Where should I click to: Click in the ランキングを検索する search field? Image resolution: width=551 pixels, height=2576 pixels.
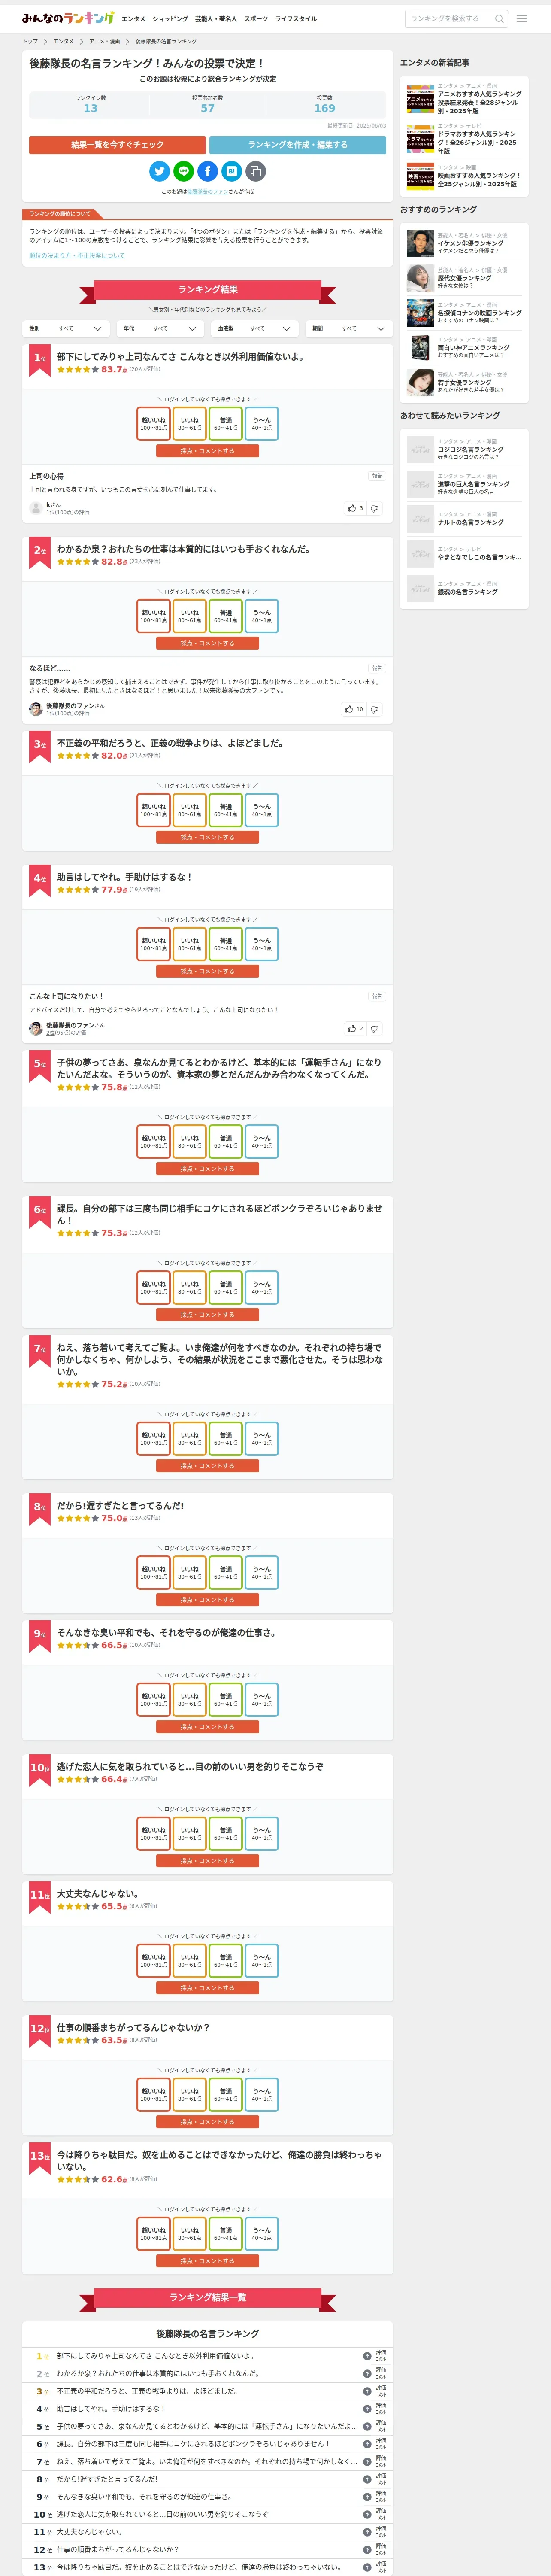click(x=450, y=19)
